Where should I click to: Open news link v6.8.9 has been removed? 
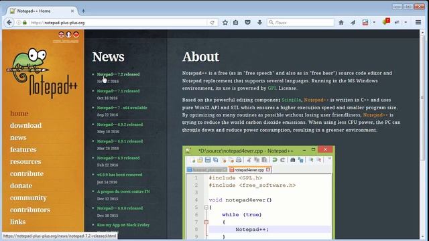pos(119,175)
